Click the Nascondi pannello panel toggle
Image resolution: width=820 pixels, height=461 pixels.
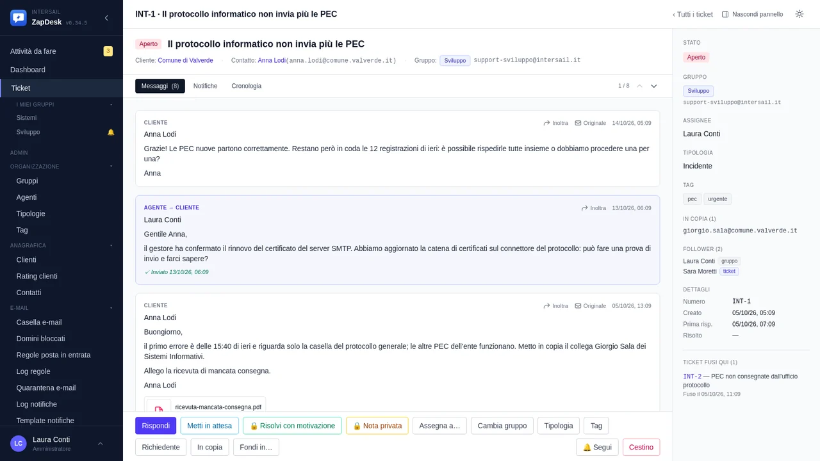[x=752, y=14]
